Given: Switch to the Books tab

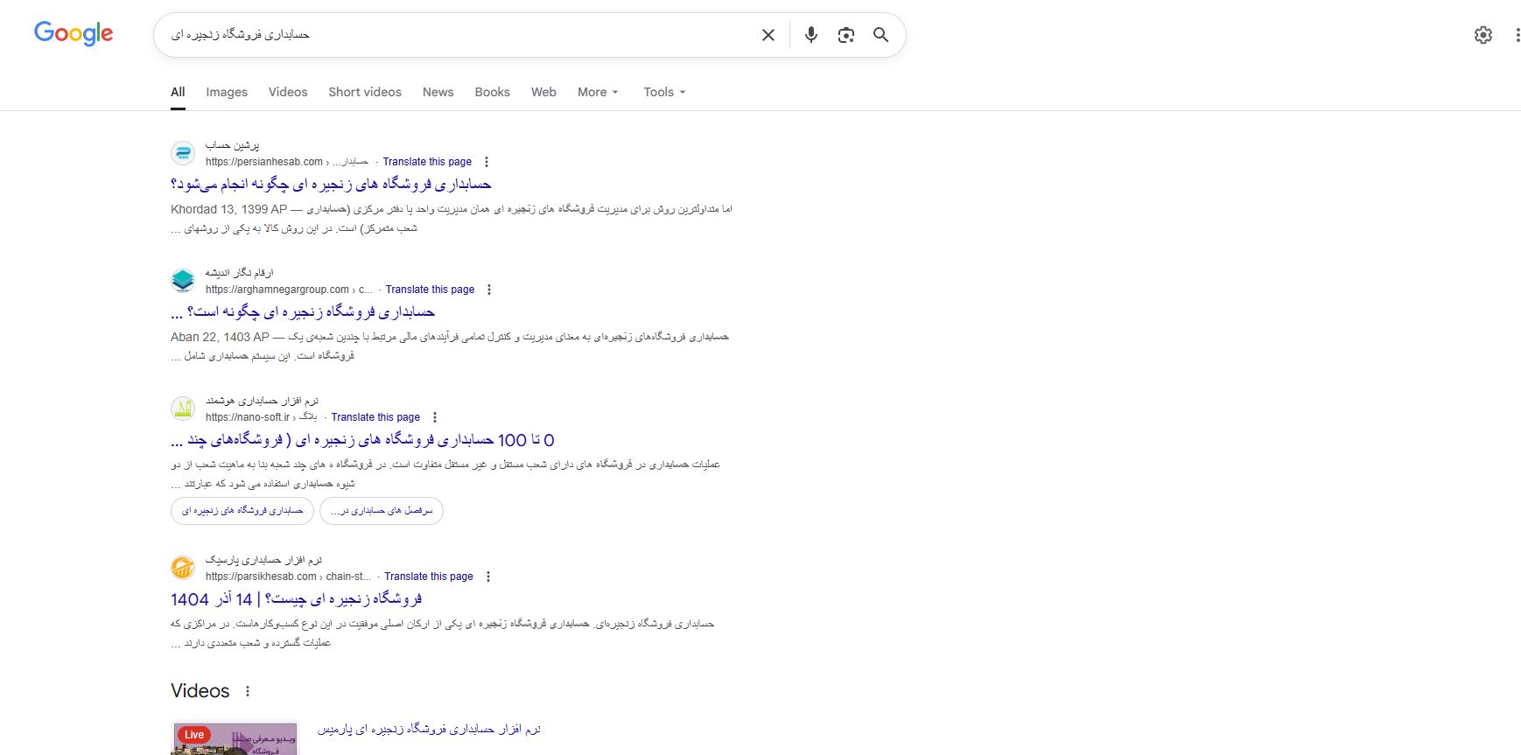Looking at the screenshot, I should pyautogui.click(x=492, y=92).
